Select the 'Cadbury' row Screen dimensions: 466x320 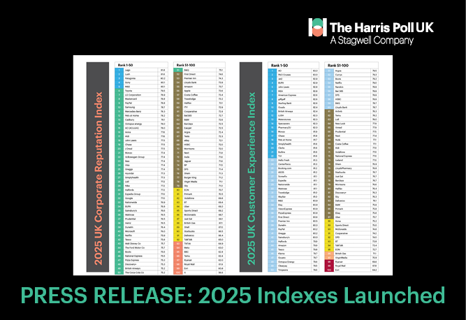click(141, 119)
